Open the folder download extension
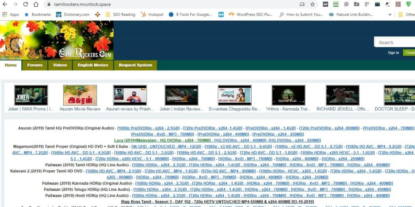The height and width of the screenshot is (207, 415). tap(357, 4)
